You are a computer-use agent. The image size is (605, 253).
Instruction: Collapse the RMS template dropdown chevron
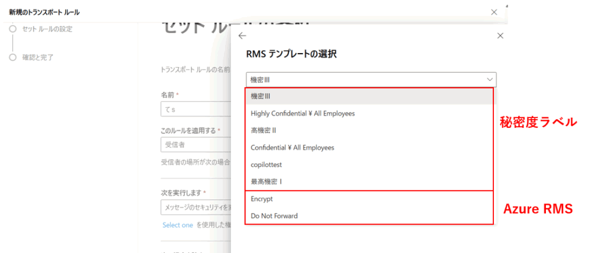(489, 80)
